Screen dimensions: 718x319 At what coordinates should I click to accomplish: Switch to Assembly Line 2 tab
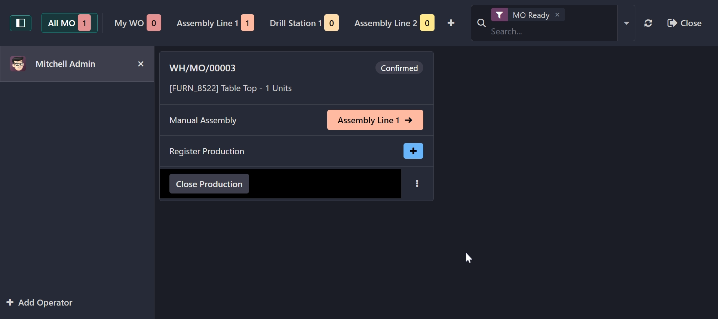(394, 23)
